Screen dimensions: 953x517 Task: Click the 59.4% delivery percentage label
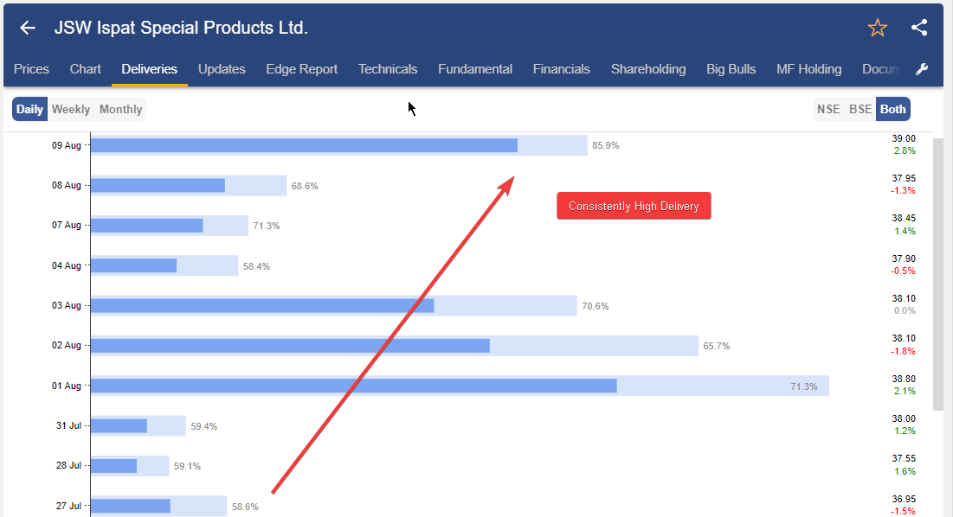click(203, 426)
